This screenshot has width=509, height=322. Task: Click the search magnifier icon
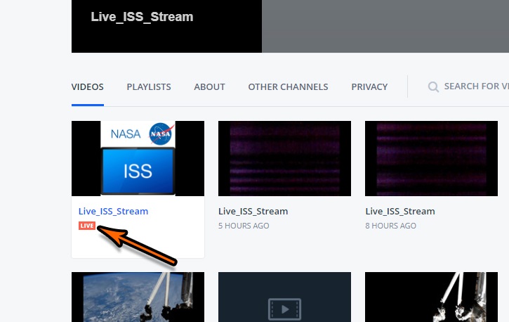pyautogui.click(x=433, y=87)
